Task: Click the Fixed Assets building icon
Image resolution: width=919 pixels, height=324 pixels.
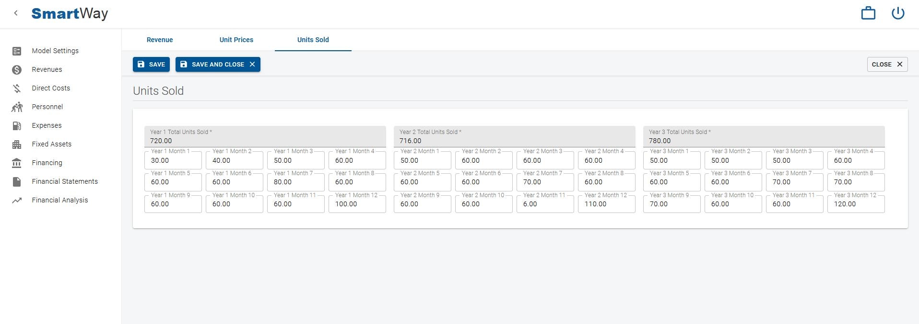Action: click(x=17, y=145)
